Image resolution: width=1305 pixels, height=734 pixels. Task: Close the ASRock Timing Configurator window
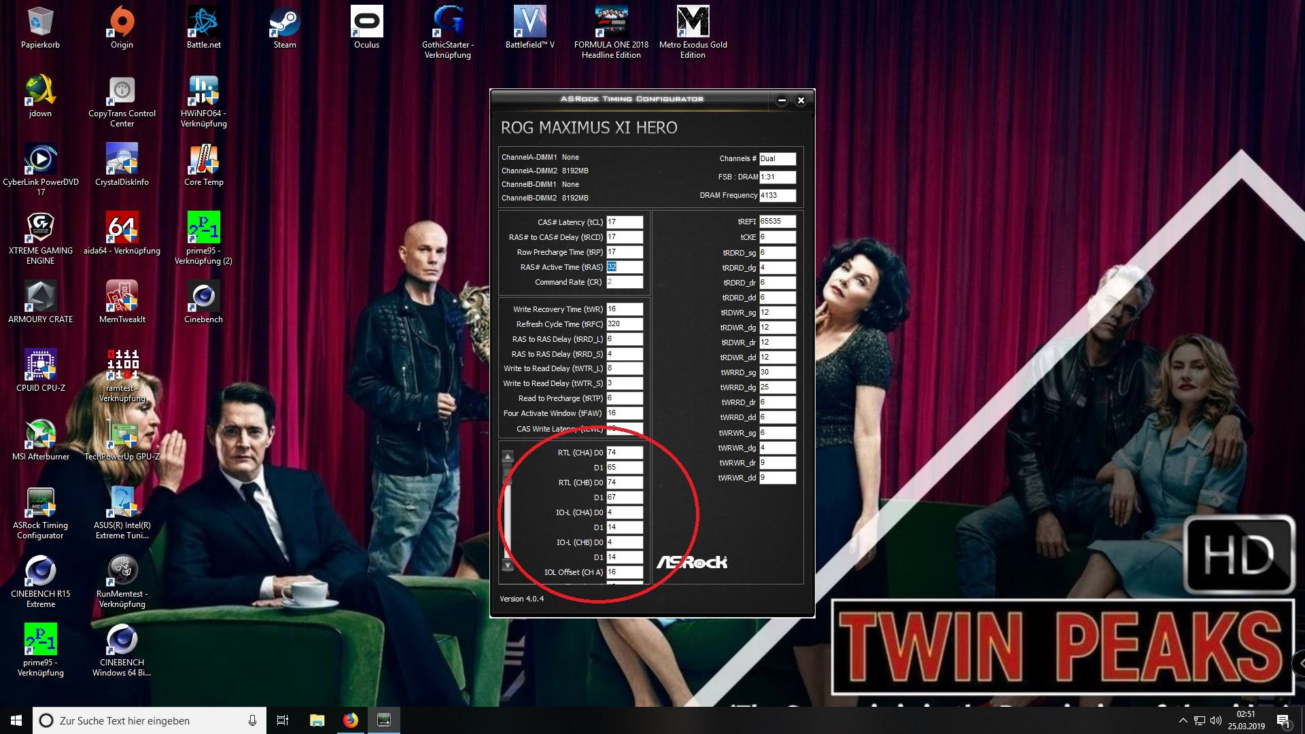click(x=801, y=100)
